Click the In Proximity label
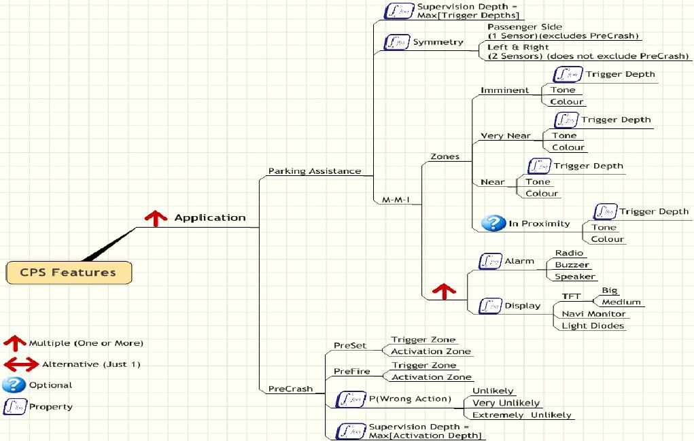 pyautogui.click(x=539, y=224)
